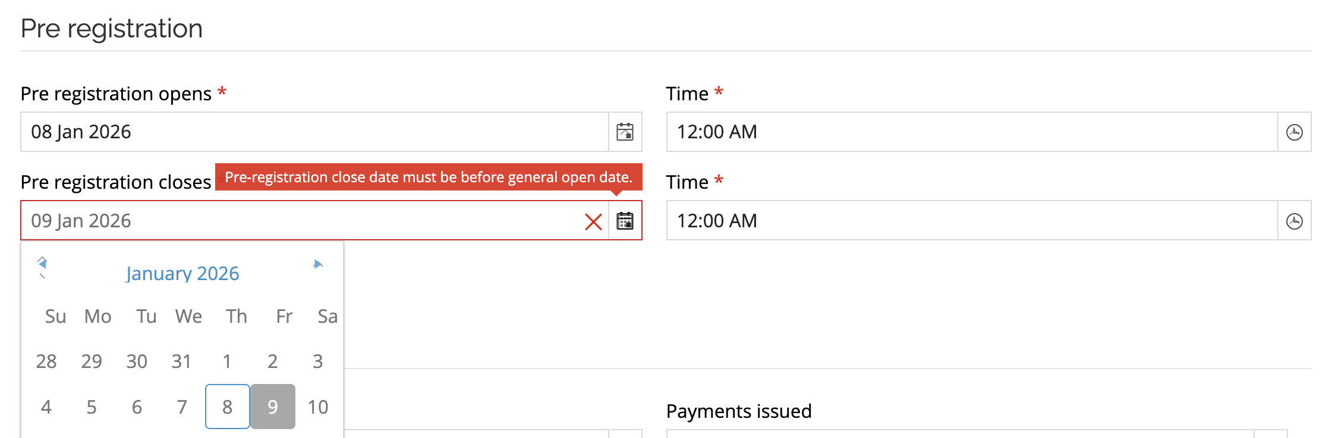Choose December 28 in the calendar
This screenshot has width=1335, height=438.
click(x=46, y=361)
